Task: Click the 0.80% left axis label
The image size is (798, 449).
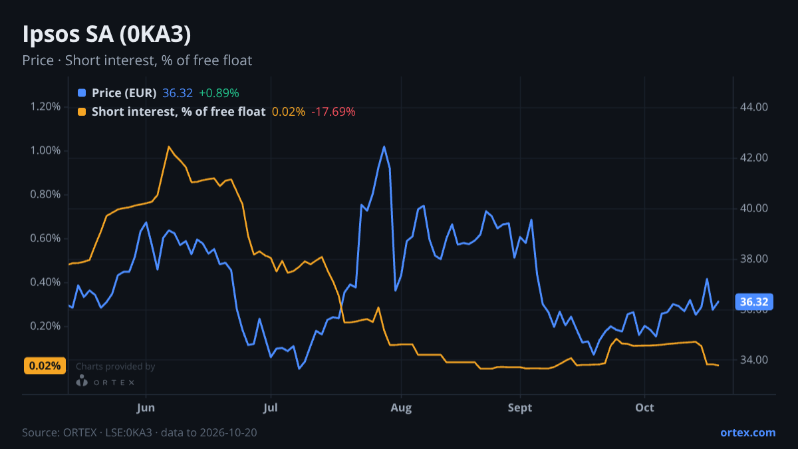Action: pos(45,194)
